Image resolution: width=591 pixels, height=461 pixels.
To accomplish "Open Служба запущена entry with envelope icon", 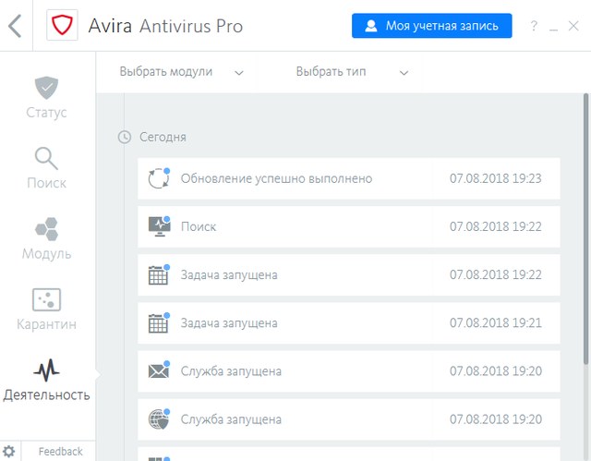I will [x=349, y=371].
